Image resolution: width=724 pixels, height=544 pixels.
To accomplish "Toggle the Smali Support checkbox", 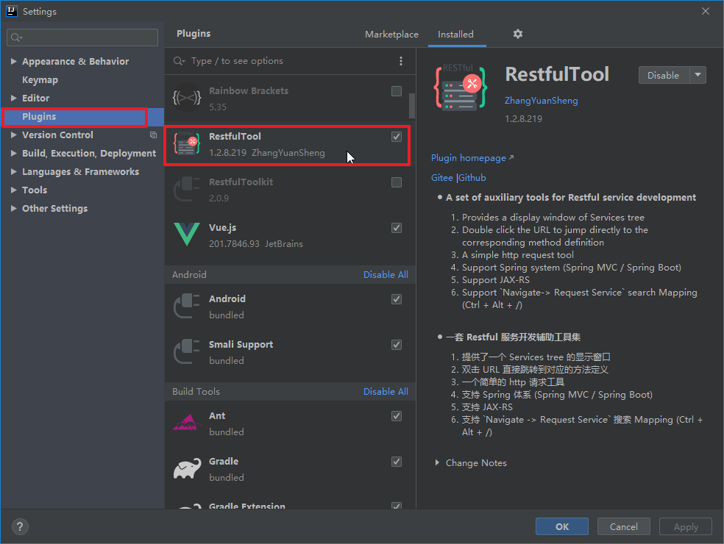I will [x=396, y=345].
